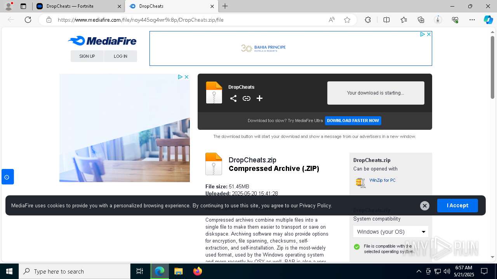Add this page to favorites star

point(347,20)
